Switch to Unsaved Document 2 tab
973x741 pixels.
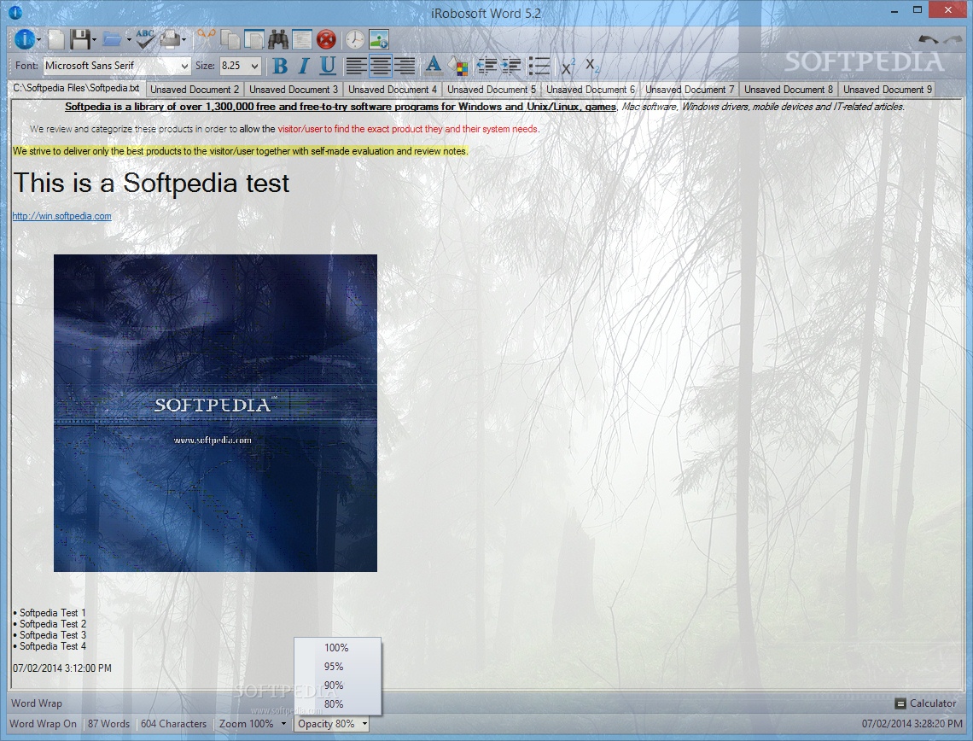[x=195, y=90]
